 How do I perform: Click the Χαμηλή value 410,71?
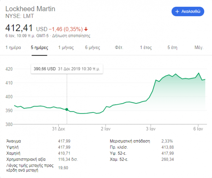pyautogui.click(x=64, y=153)
